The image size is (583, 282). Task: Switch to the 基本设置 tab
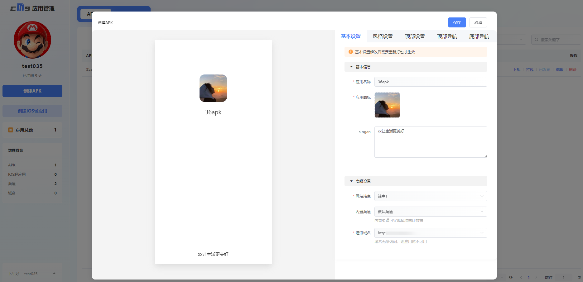click(351, 36)
